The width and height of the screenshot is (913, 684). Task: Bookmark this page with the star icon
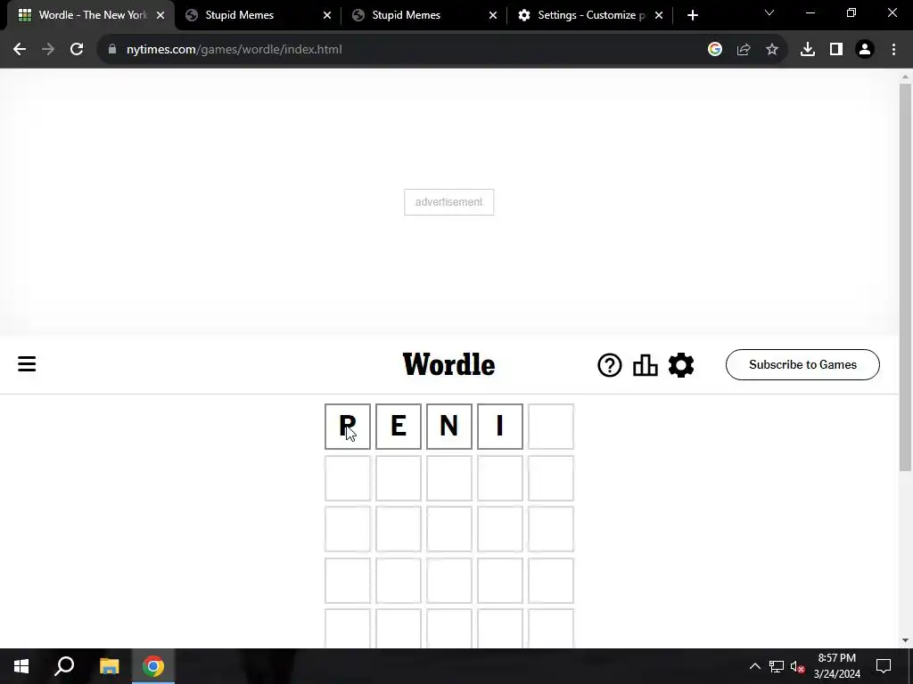tap(772, 50)
